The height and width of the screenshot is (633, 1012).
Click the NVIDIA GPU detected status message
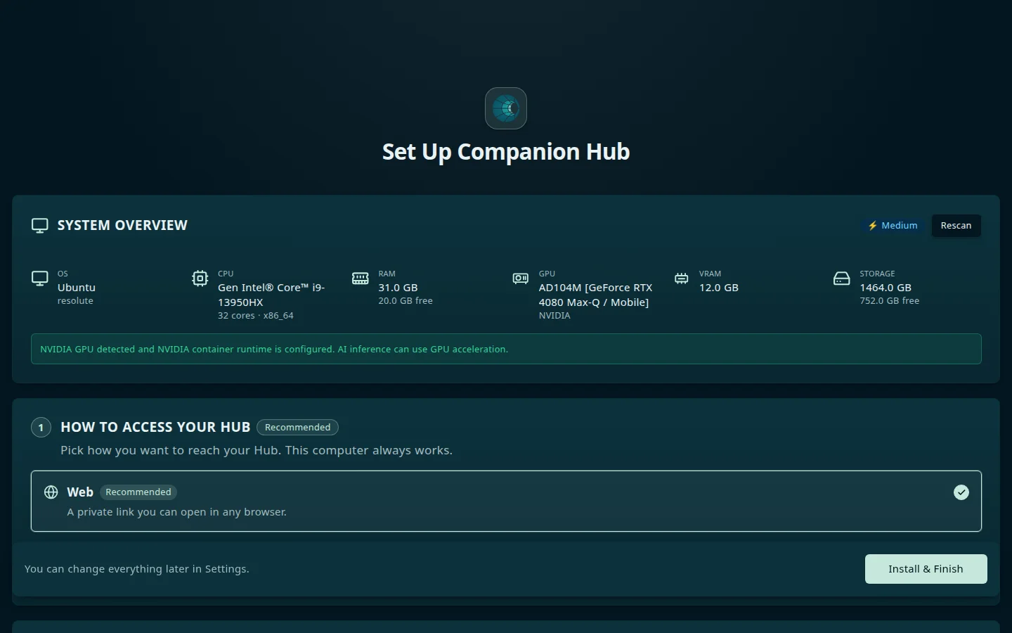pyautogui.click(x=506, y=349)
